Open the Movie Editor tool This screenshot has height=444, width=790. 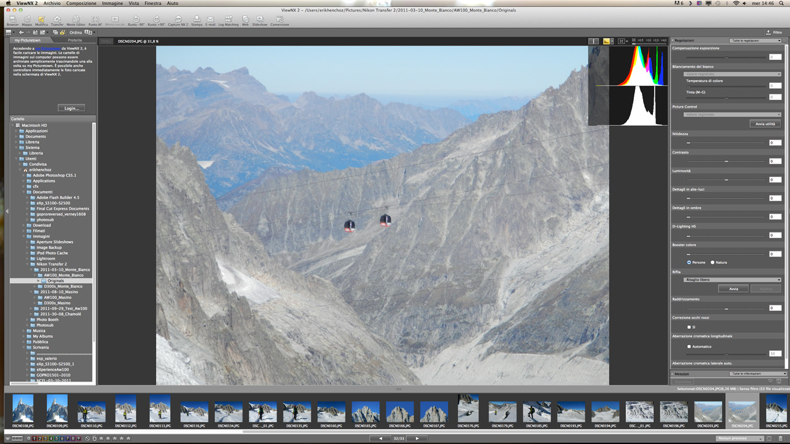pyautogui.click(x=75, y=21)
